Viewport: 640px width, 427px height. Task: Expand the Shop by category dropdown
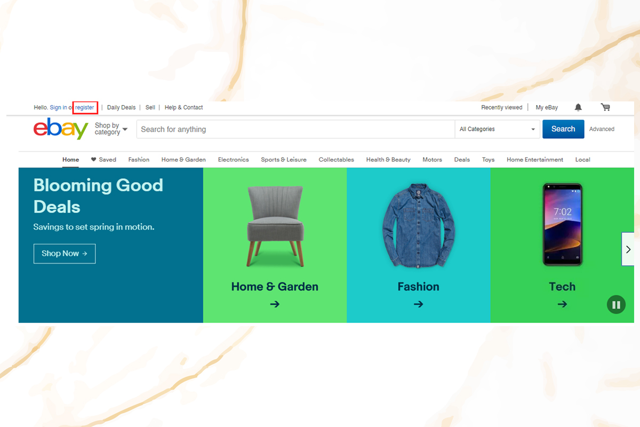pyautogui.click(x=111, y=129)
